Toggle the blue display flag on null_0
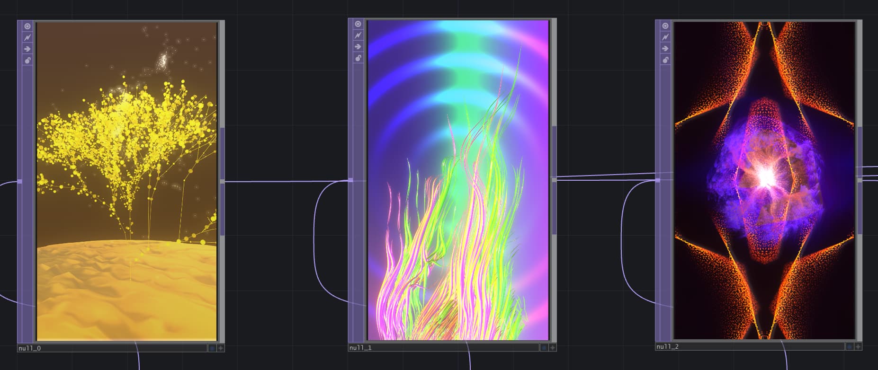Viewport: 878px width, 370px height. pos(212,348)
